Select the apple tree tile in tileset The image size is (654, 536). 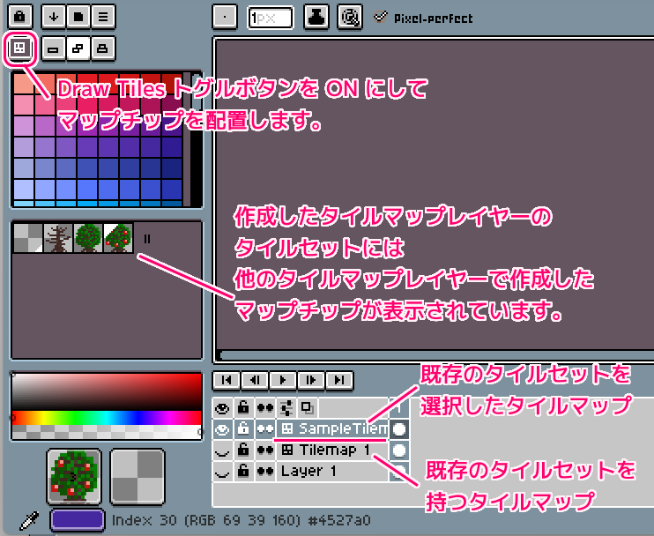coord(118,238)
